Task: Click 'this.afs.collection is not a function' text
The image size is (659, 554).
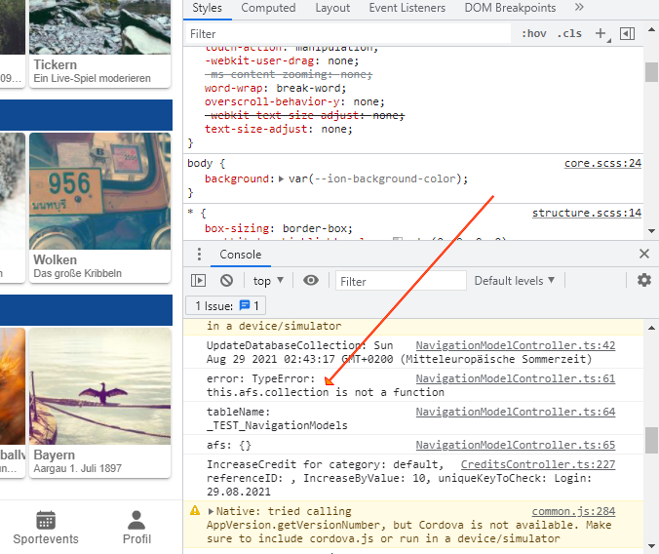Action: [326, 392]
